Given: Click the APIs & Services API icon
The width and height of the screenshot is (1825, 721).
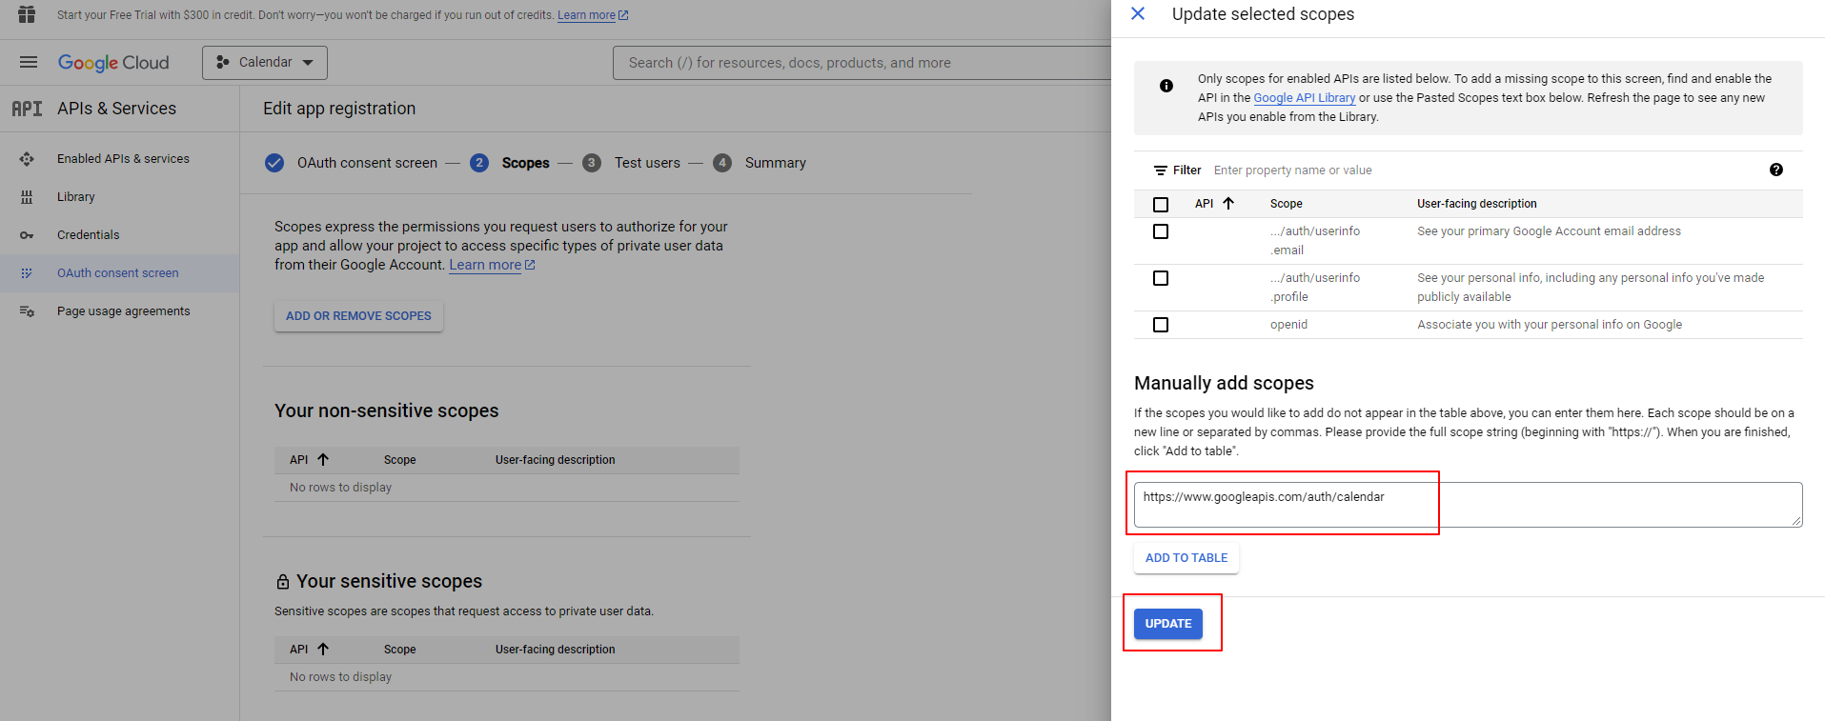Looking at the screenshot, I should point(27,109).
